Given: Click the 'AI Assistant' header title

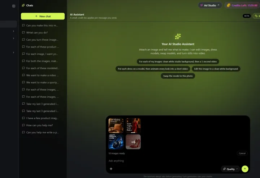Looking at the screenshot, I should pos(77,14).
